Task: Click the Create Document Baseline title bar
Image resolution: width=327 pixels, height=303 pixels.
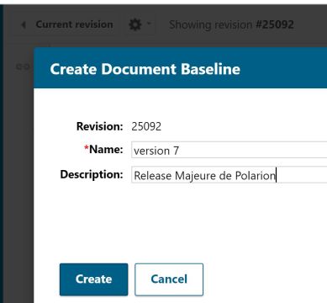Action: [180, 67]
